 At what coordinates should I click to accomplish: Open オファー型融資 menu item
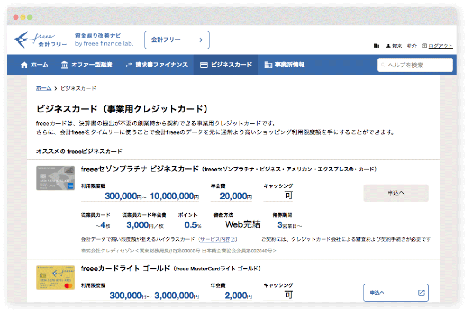point(87,65)
